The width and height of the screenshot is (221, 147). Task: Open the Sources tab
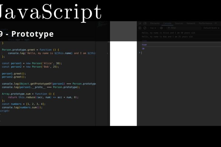coord(179,23)
